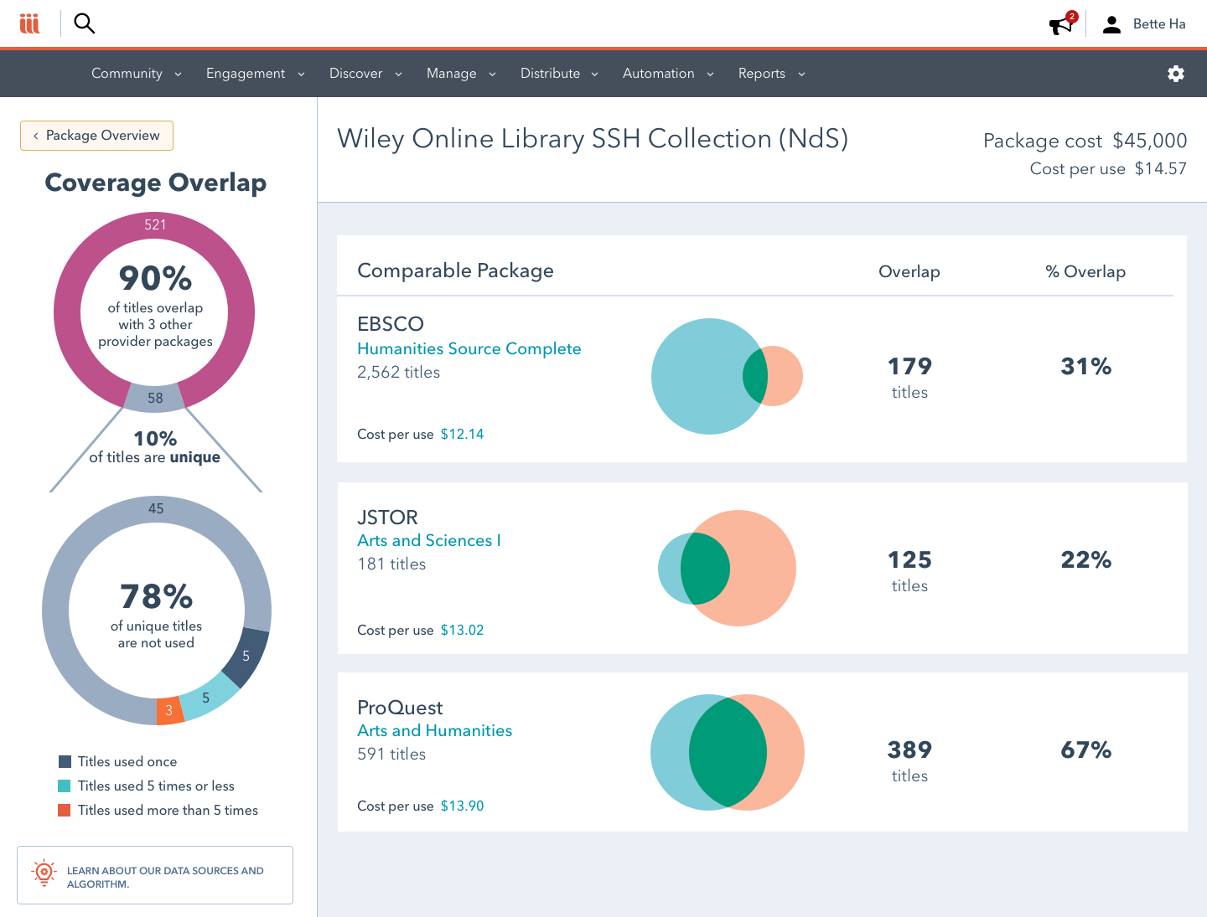This screenshot has width=1207, height=917.
Task: Click the 67% overlap value
Action: 1086,750
